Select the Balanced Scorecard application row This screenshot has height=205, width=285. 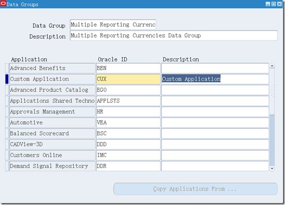[x=52, y=134]
